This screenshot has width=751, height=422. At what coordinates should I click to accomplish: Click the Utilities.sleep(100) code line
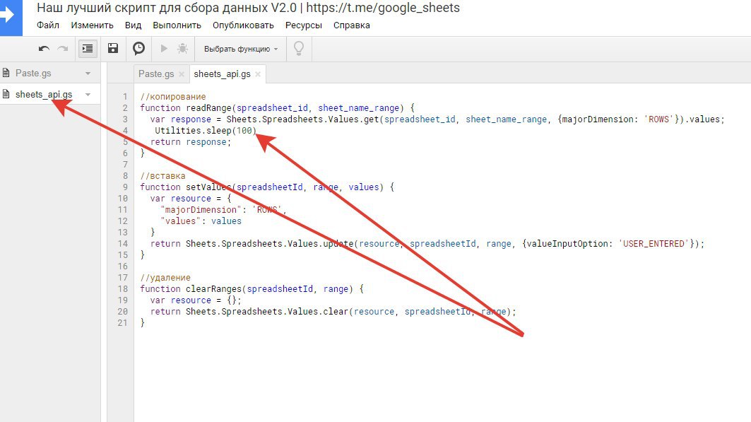(206, 130)
